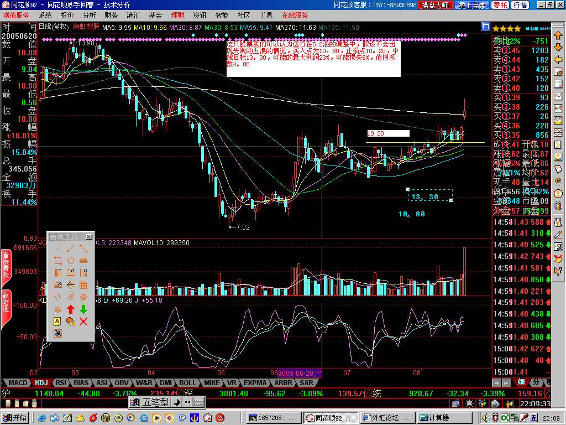Select the horizontal golden-ratio lines G tool

pyautogui.click(x=71, y=272)
